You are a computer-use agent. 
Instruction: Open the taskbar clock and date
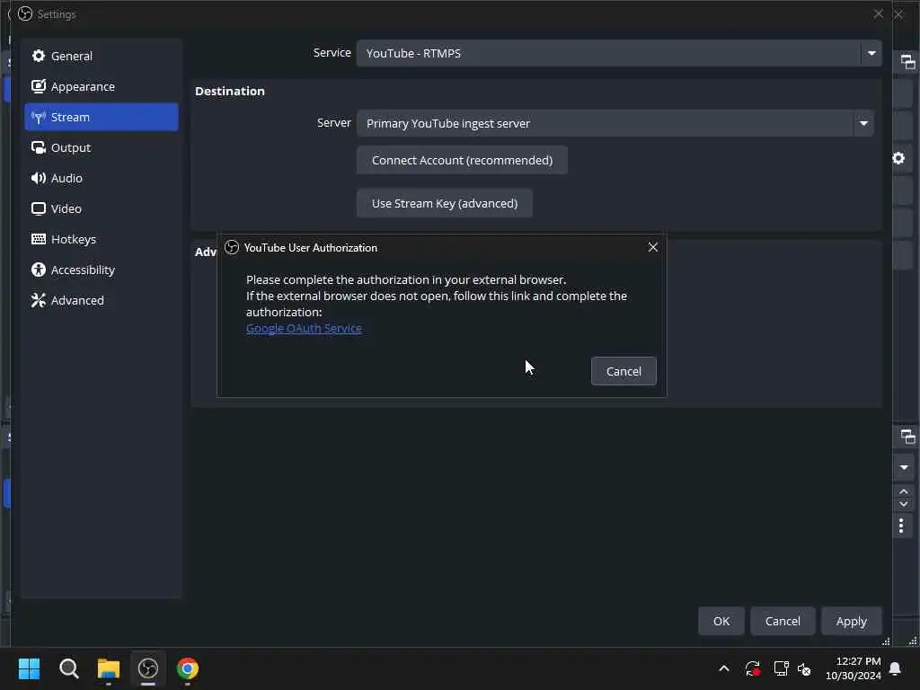tap(854, 668)
